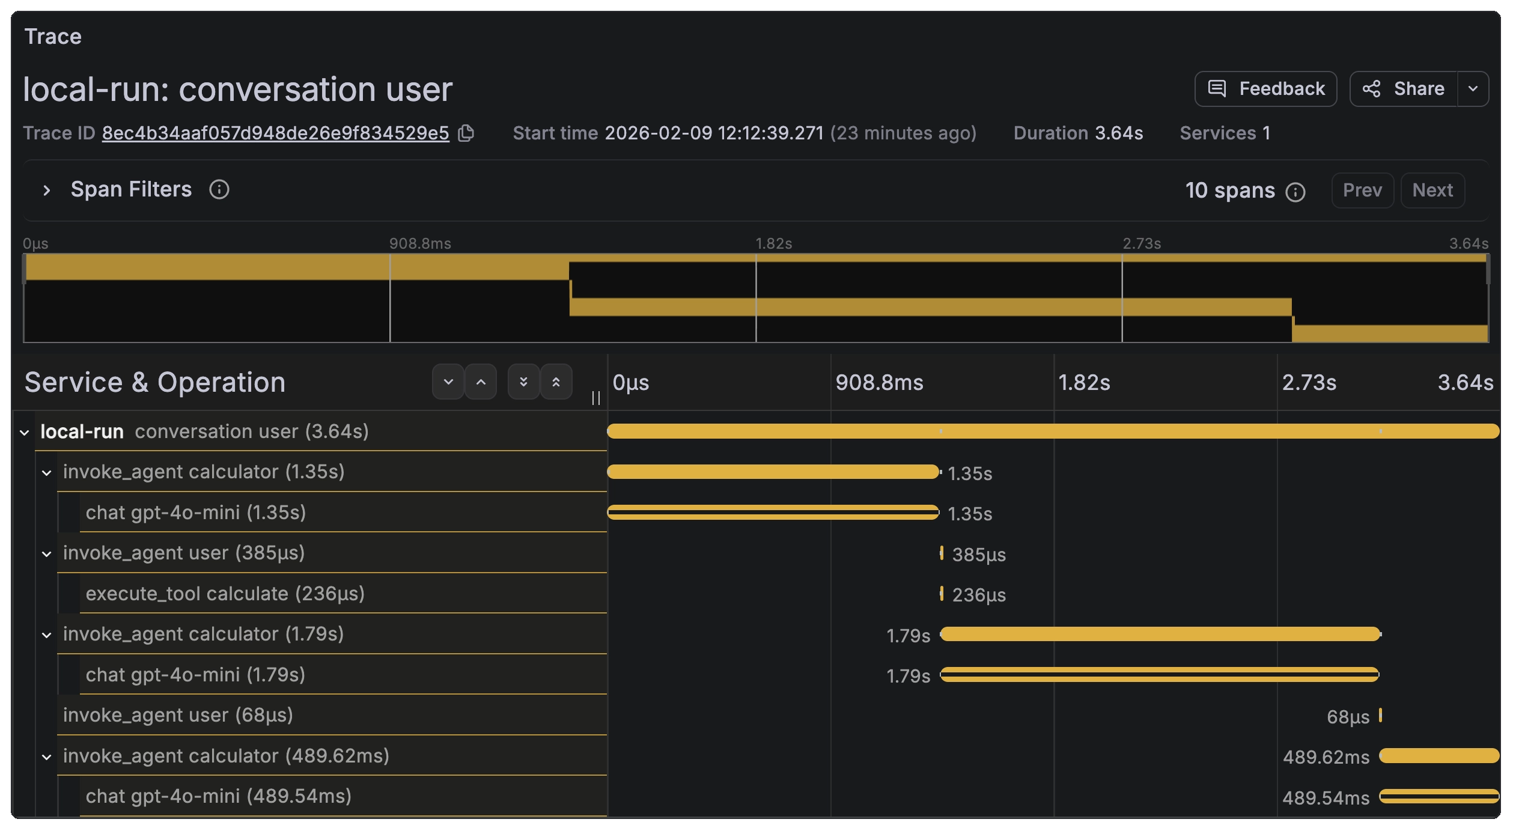
Task: Click the 68µs span marker in timeline
Action: 1381,715
